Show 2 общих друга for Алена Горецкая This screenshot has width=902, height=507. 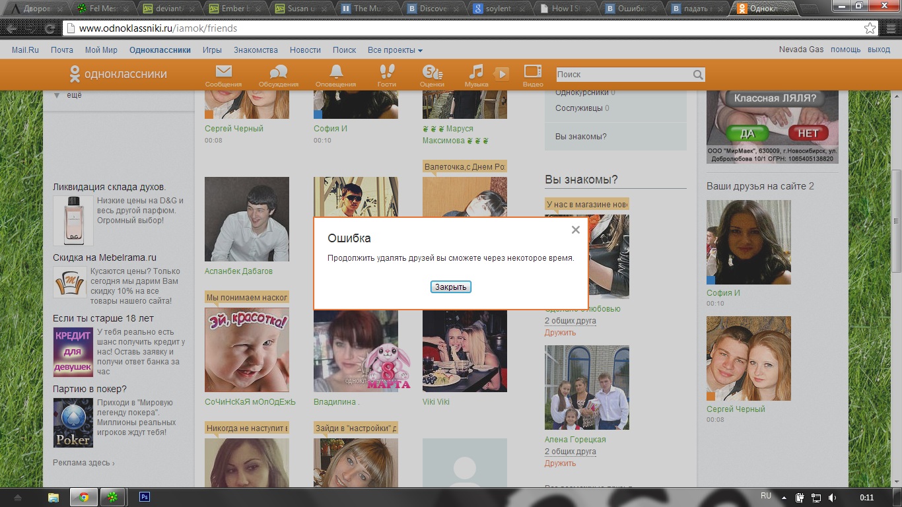point(571,452)
